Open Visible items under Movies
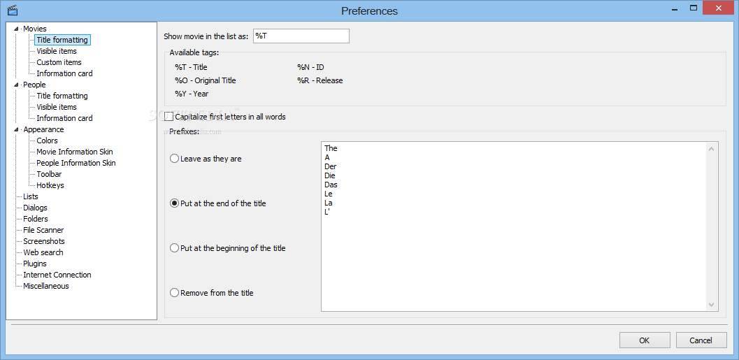739x360 pixels. pyautogui.click(x=57, y=51)
